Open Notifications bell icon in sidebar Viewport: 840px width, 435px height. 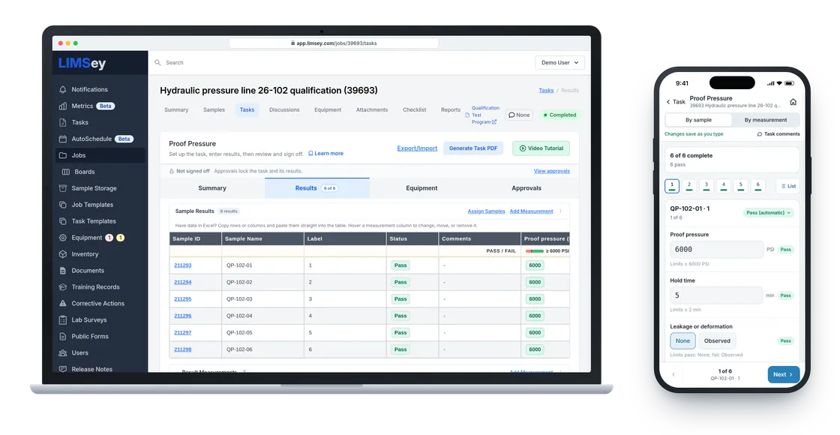tap(63, 89)
